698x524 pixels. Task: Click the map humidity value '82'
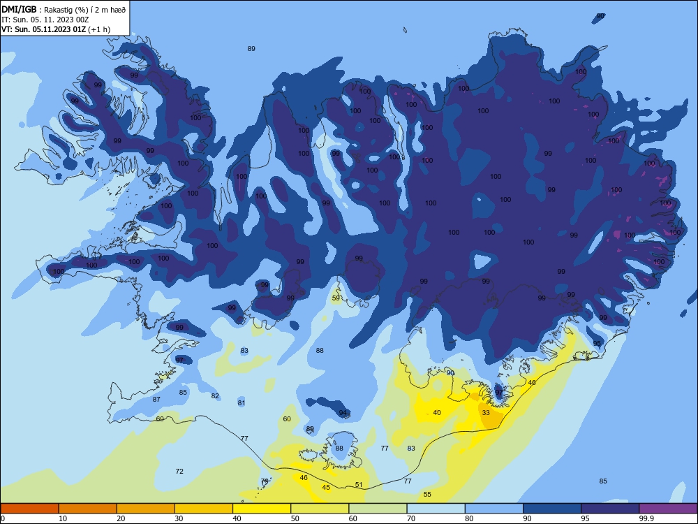215,395
